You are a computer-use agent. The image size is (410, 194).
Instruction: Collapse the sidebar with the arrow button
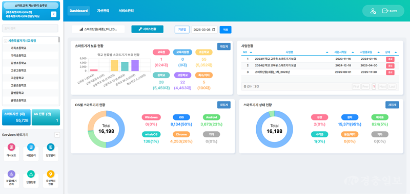click(x=54, y=14)
